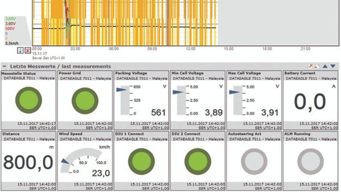
Task: Click the Min Cell Voltage gauge pointer
Action: [178, 92]
